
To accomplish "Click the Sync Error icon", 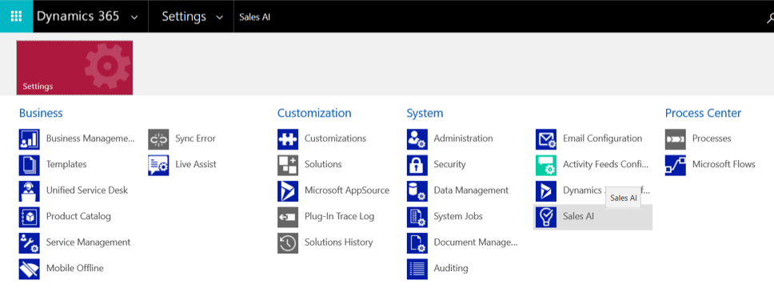I will point(158,139).
